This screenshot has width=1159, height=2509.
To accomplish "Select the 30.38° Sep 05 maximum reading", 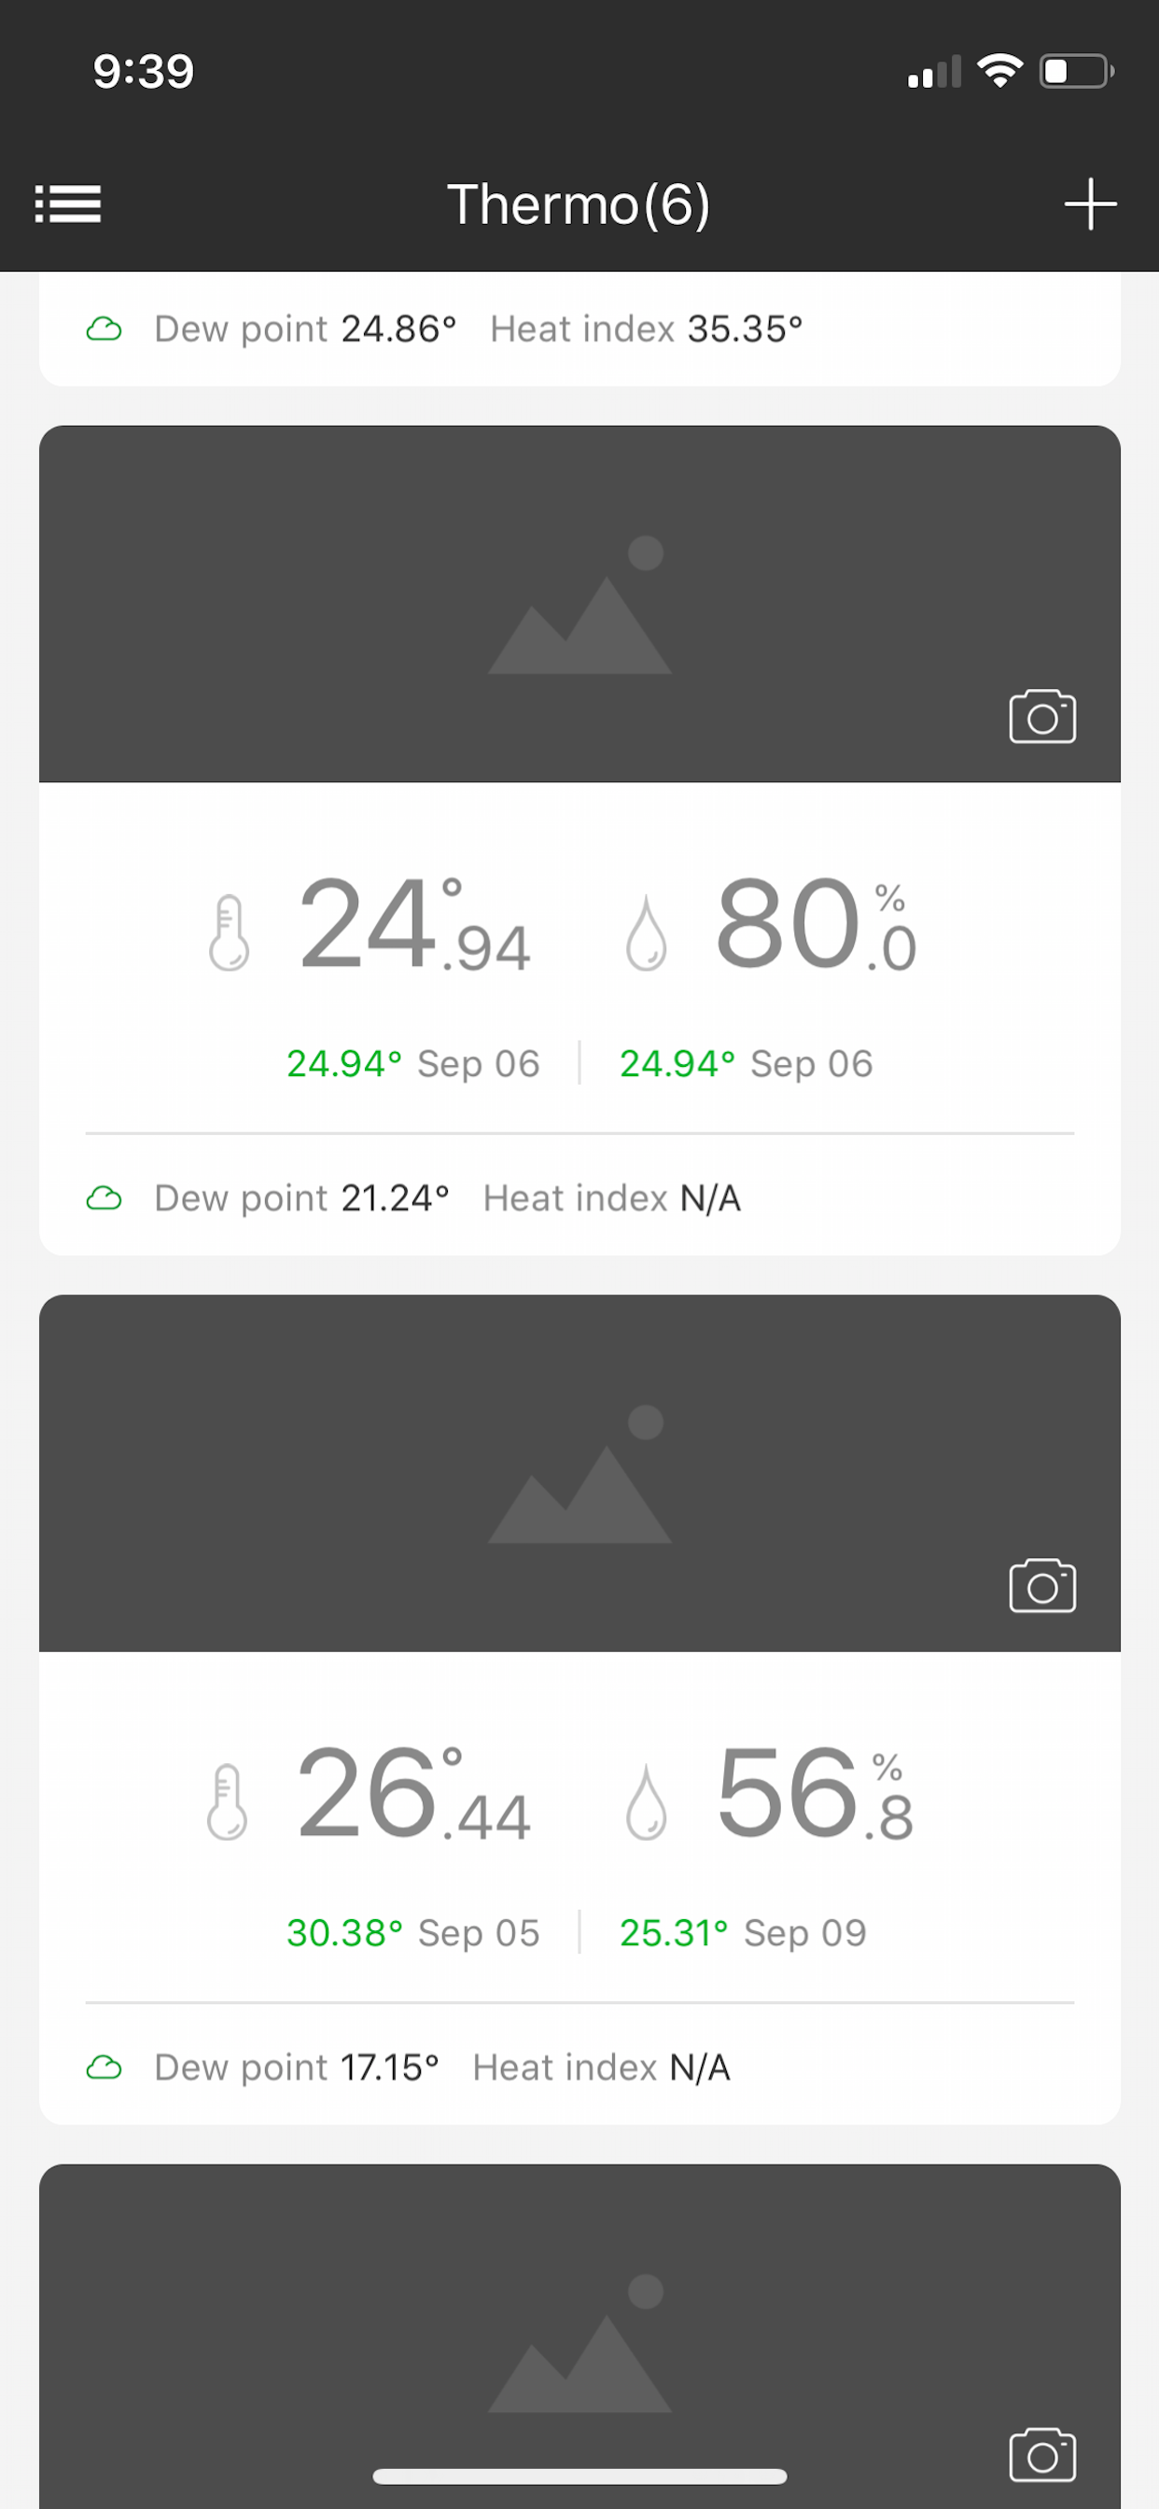I will 413,1932.
